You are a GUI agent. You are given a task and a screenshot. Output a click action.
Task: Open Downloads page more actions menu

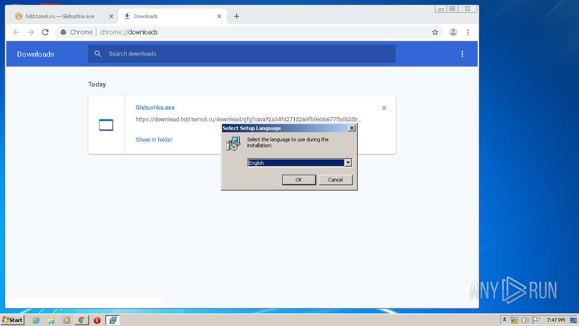[462, 54]
